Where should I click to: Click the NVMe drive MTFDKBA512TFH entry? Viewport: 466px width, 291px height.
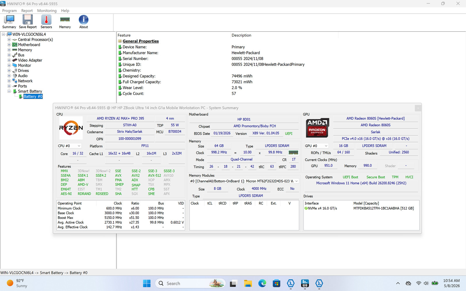tap(361, 208)
